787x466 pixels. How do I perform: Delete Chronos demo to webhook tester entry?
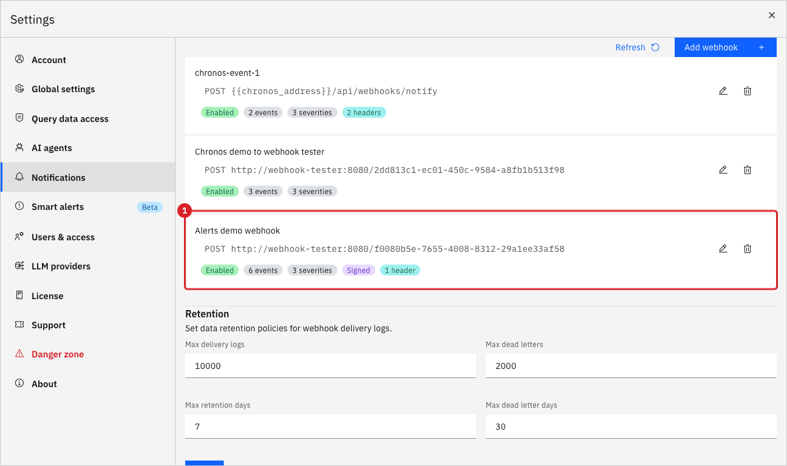click(748, 170)
